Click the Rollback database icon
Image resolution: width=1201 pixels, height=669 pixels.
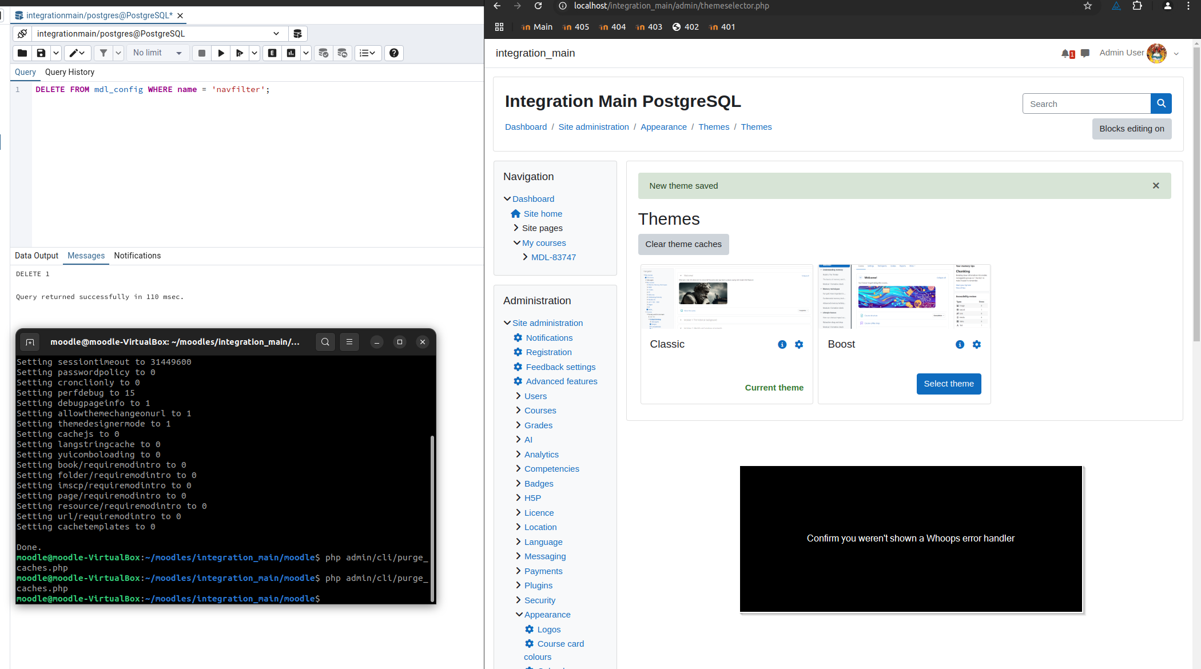343,53
